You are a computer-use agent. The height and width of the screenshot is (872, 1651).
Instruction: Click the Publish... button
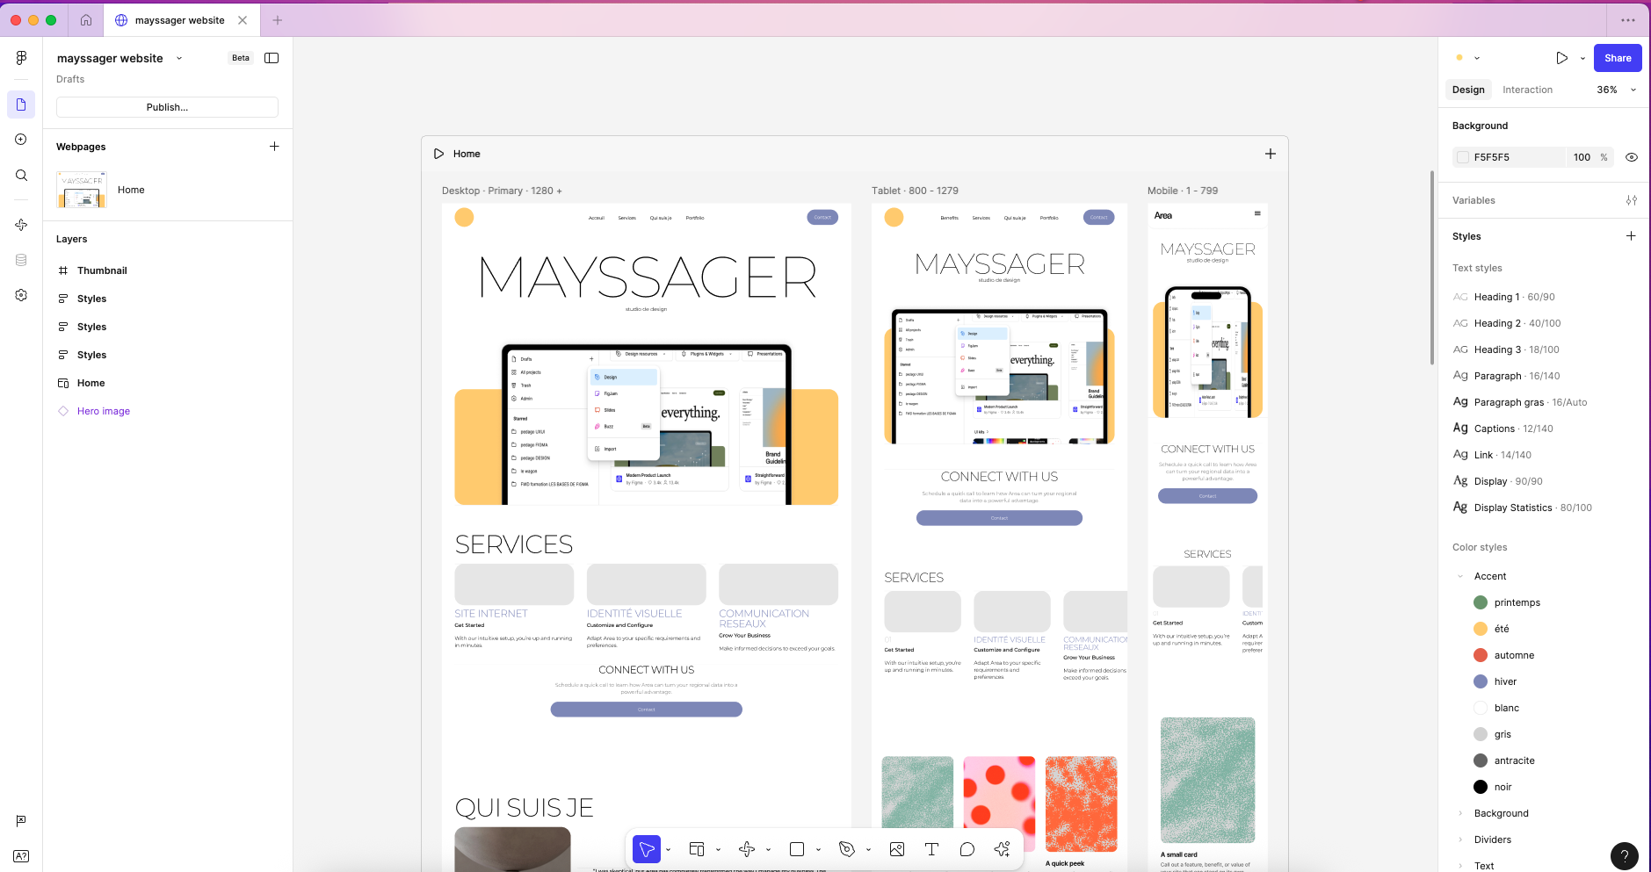tap(167, 107)
